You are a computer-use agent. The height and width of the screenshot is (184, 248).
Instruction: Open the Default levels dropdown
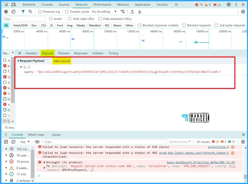point(180,142)
